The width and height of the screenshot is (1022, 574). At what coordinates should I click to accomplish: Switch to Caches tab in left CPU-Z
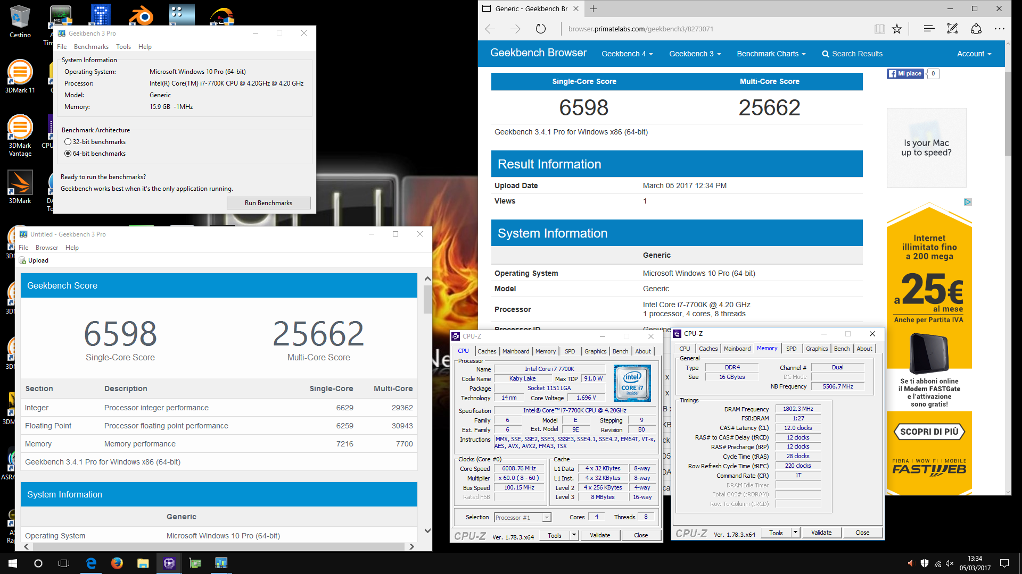pyautogui.click(x=487, y=351)
